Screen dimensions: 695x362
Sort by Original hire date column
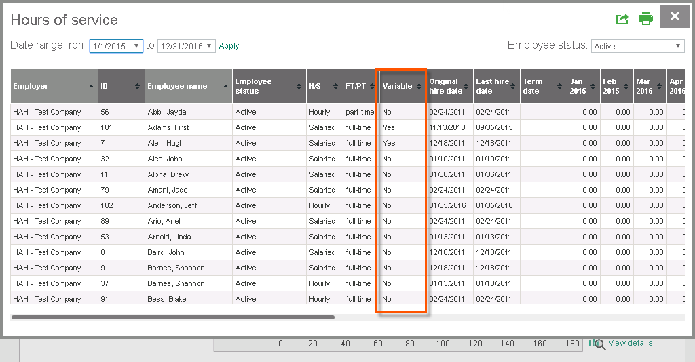(449, 86)
